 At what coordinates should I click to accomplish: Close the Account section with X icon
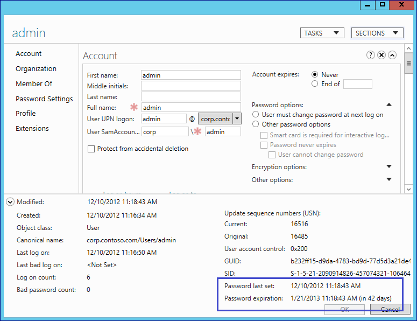(x=381, y=55)
